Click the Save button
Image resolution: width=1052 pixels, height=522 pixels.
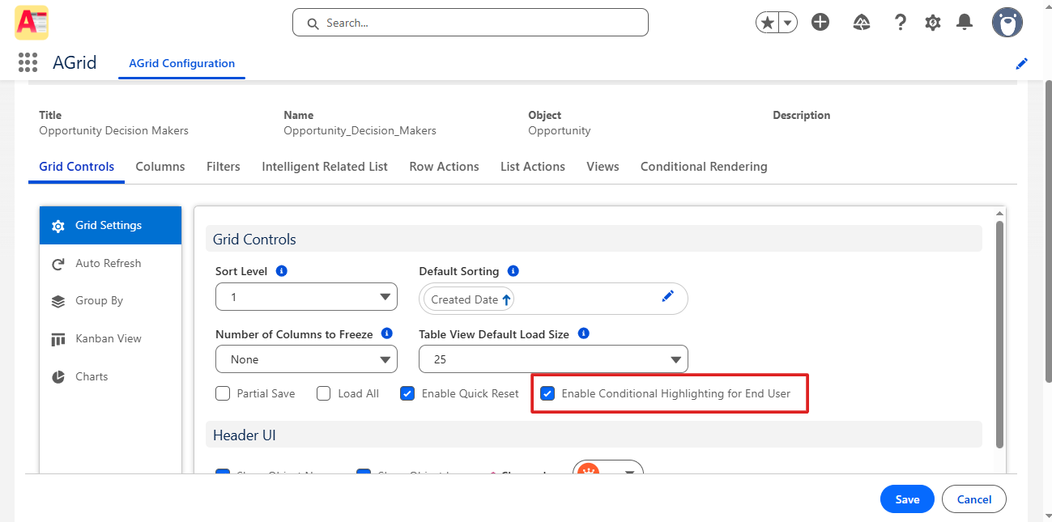pos(907,499)
